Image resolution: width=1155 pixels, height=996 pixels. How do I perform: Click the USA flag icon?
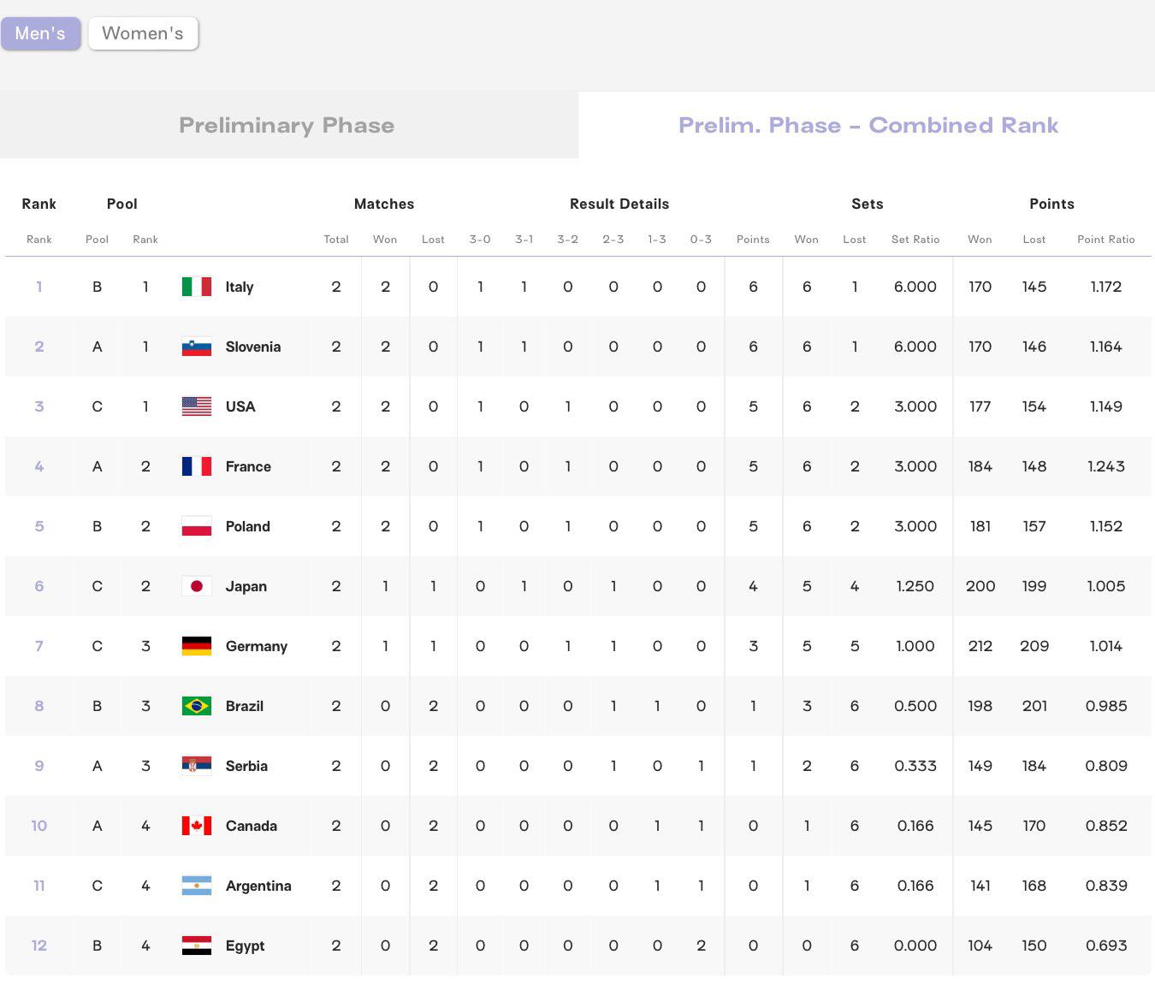197,406
